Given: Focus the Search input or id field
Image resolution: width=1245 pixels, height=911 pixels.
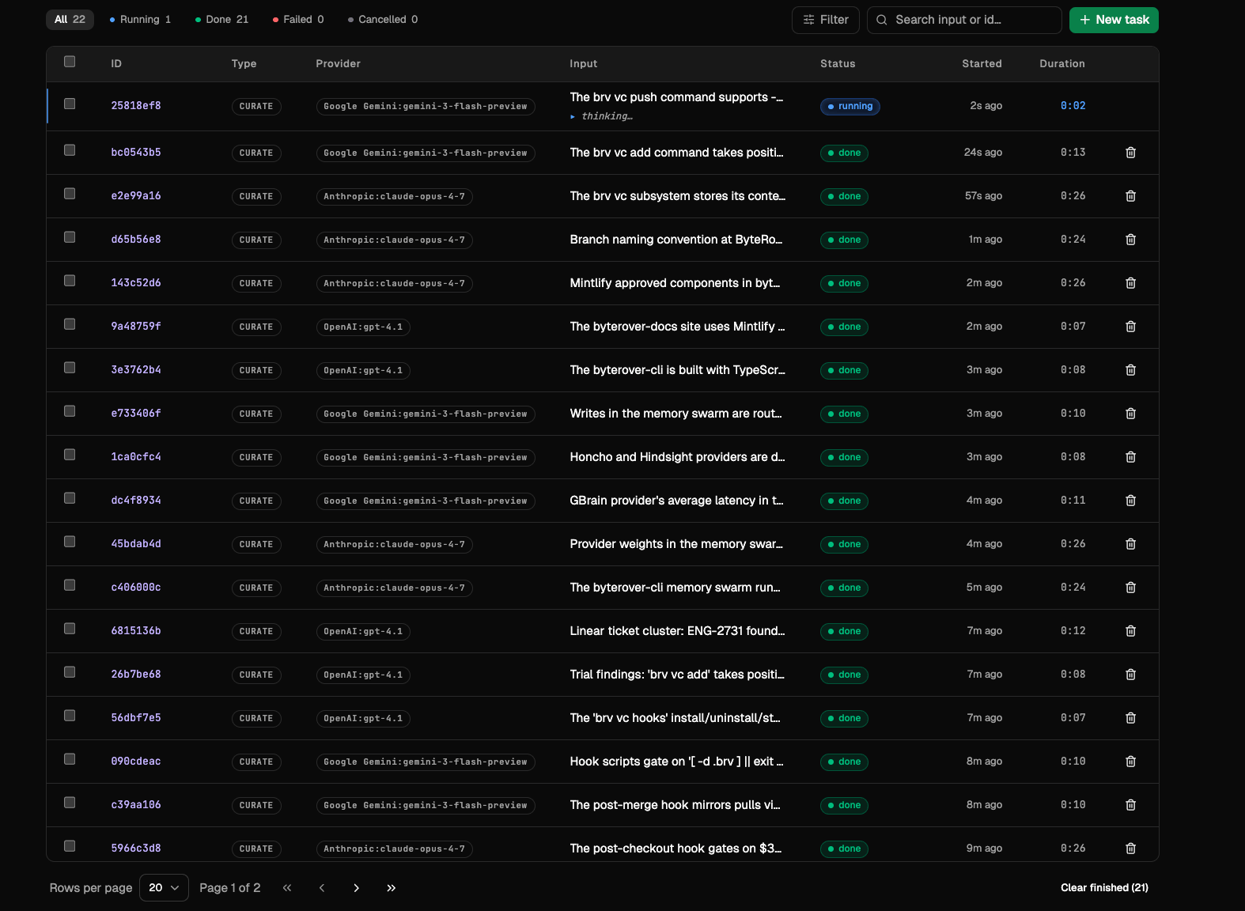Looking at the screenshot, I should click(964, 20).
